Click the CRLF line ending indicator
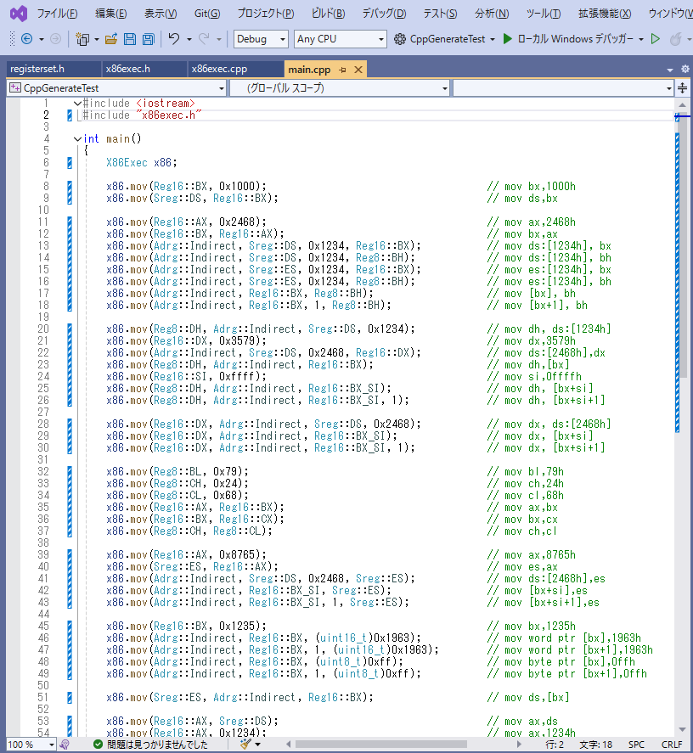 point(672,745)
